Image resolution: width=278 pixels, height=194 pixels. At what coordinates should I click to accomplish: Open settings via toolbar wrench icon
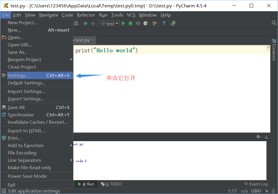coord(155,23)
